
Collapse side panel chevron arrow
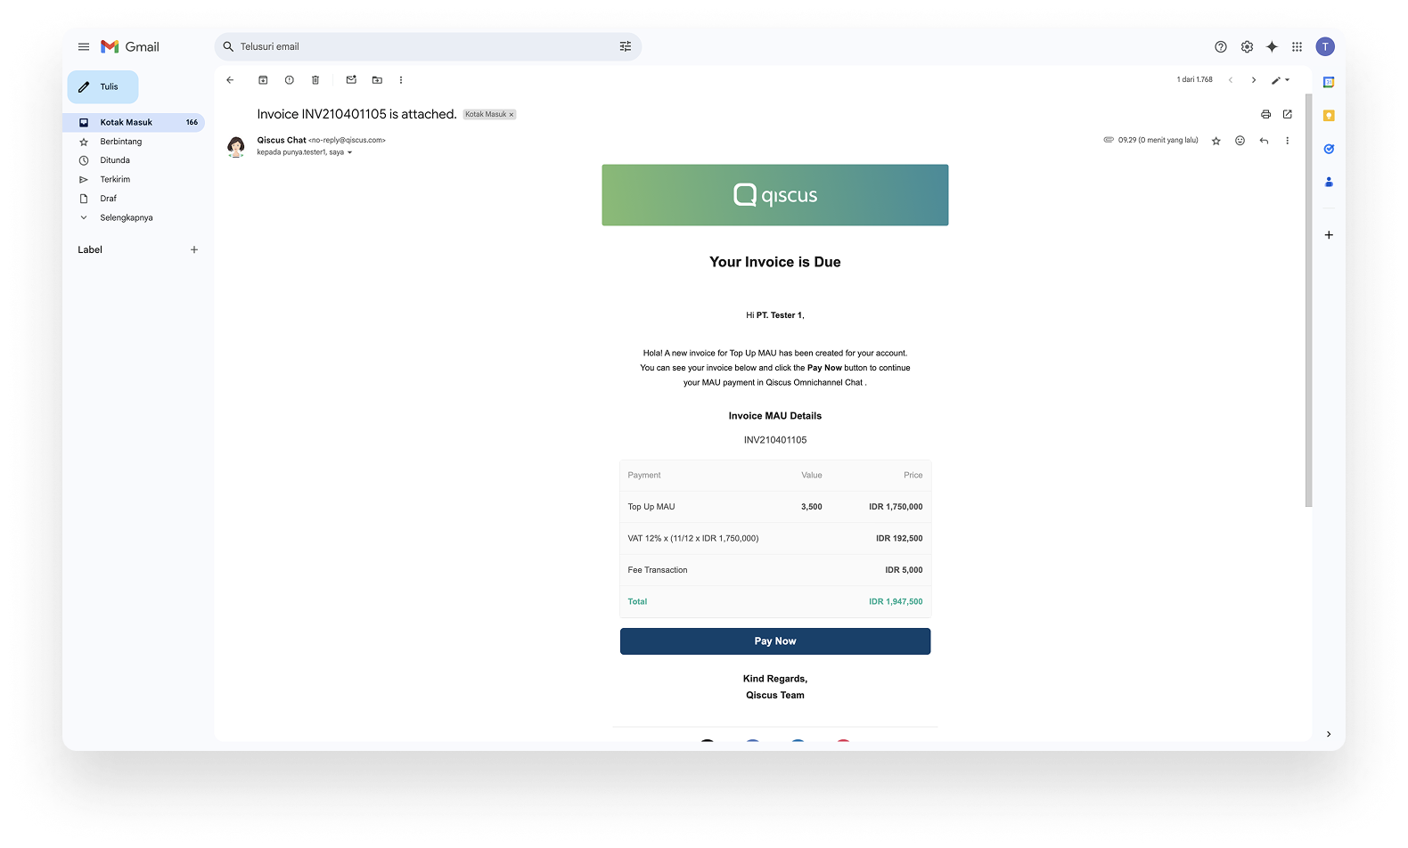[1329, 734]
